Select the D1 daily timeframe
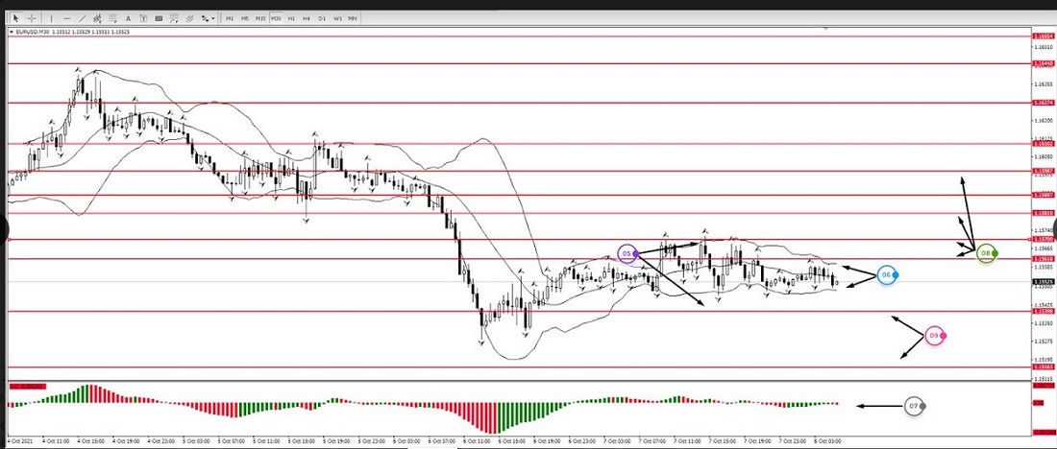The height and width of the screenshot is (449, 1057). pyautogui.click(x=323, y=18)
